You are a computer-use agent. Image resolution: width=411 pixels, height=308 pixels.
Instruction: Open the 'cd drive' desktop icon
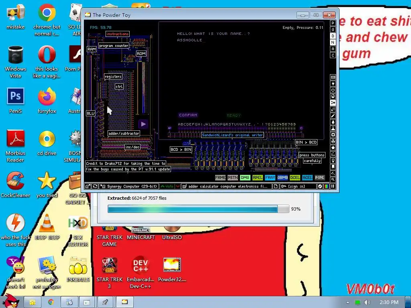pyautogui.click(x=47, y=143)
